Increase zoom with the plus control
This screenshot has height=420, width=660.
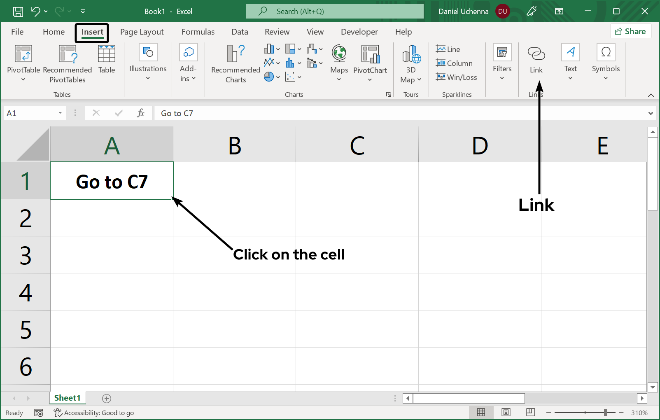pos(621,412)
